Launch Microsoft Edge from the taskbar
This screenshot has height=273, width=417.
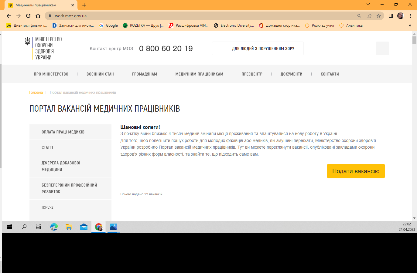[54, 227]
